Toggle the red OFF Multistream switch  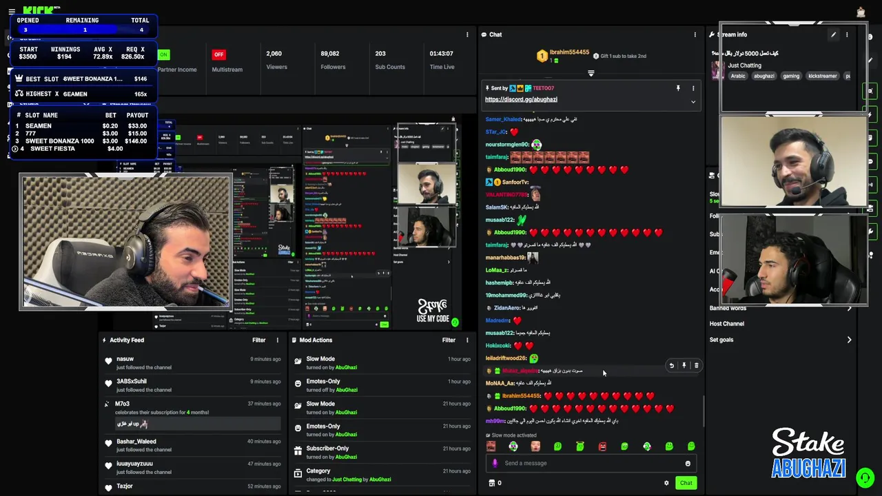(x=218, y=54)
